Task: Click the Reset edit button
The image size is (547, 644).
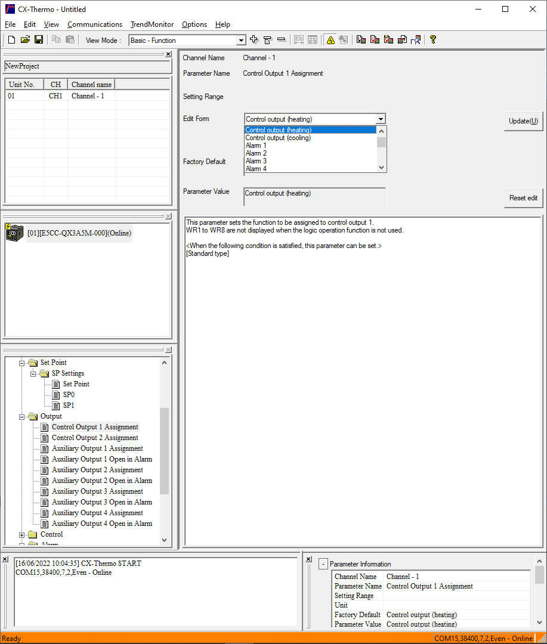Action: (523, 198)
